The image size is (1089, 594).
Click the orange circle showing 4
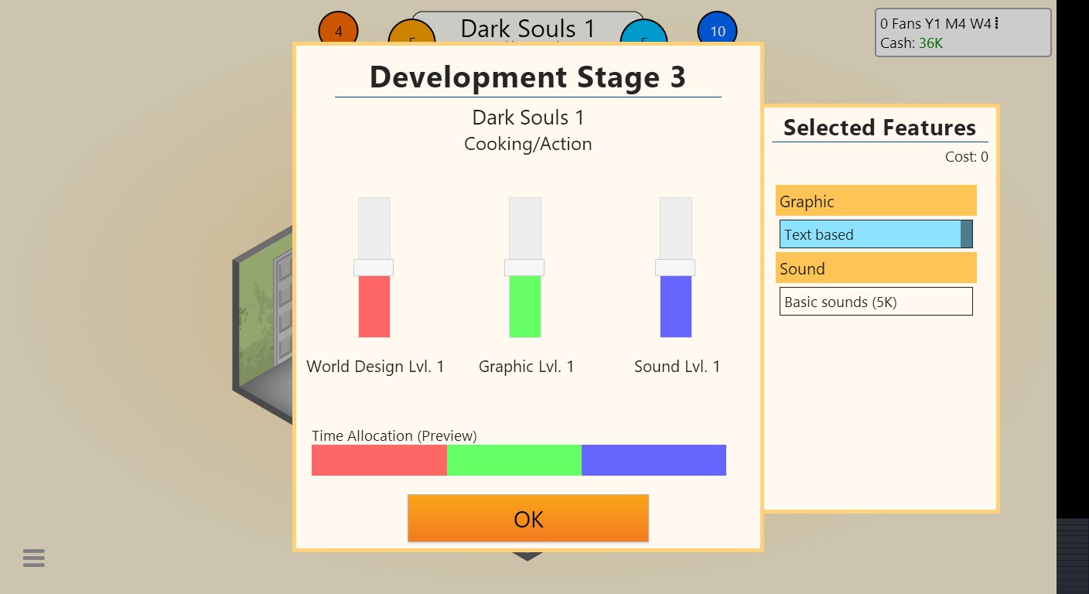[338, 31]
